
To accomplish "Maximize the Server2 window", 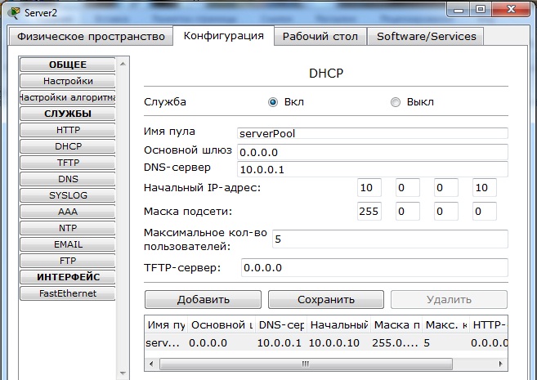I will click(481, 10).
